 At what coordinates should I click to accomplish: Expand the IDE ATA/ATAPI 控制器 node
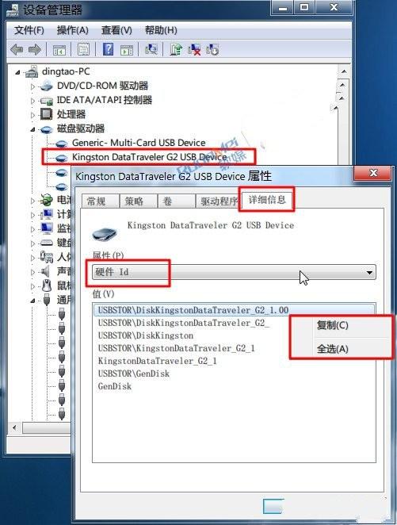(32, 101)
